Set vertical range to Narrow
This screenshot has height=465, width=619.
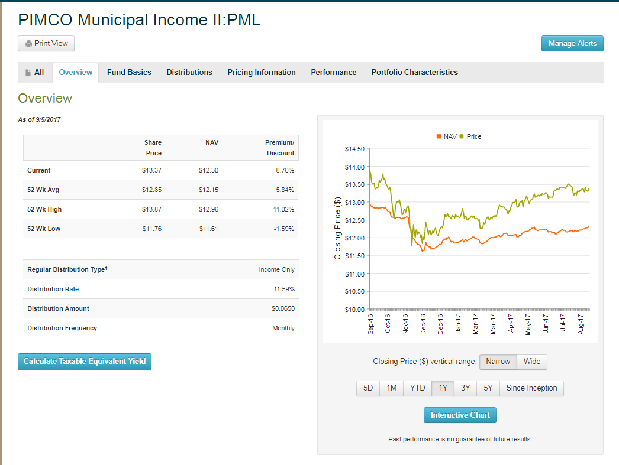click(x=498, y=362)
